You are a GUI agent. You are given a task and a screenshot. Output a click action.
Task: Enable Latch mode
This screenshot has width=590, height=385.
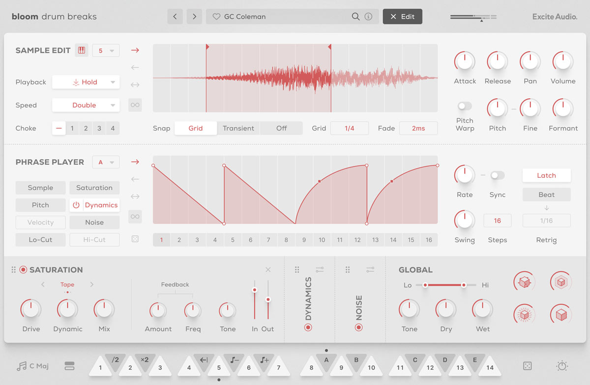pos(546,175)
